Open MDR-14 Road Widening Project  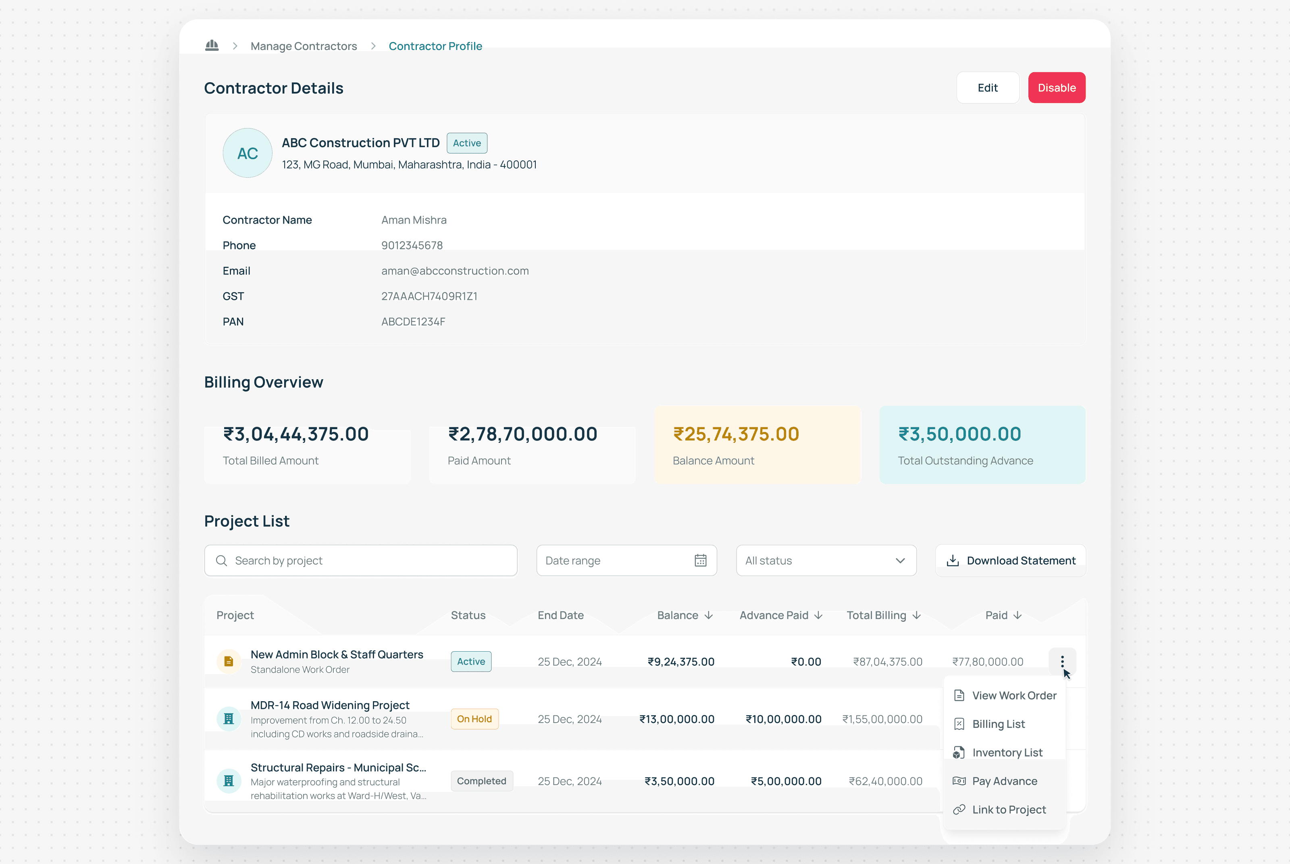pos(330,705)
